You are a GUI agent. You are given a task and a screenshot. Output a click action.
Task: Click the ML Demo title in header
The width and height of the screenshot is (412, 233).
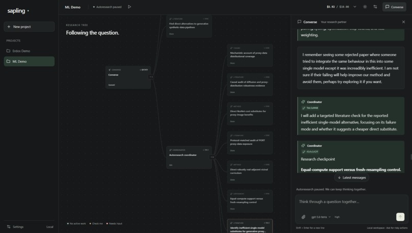73,7
